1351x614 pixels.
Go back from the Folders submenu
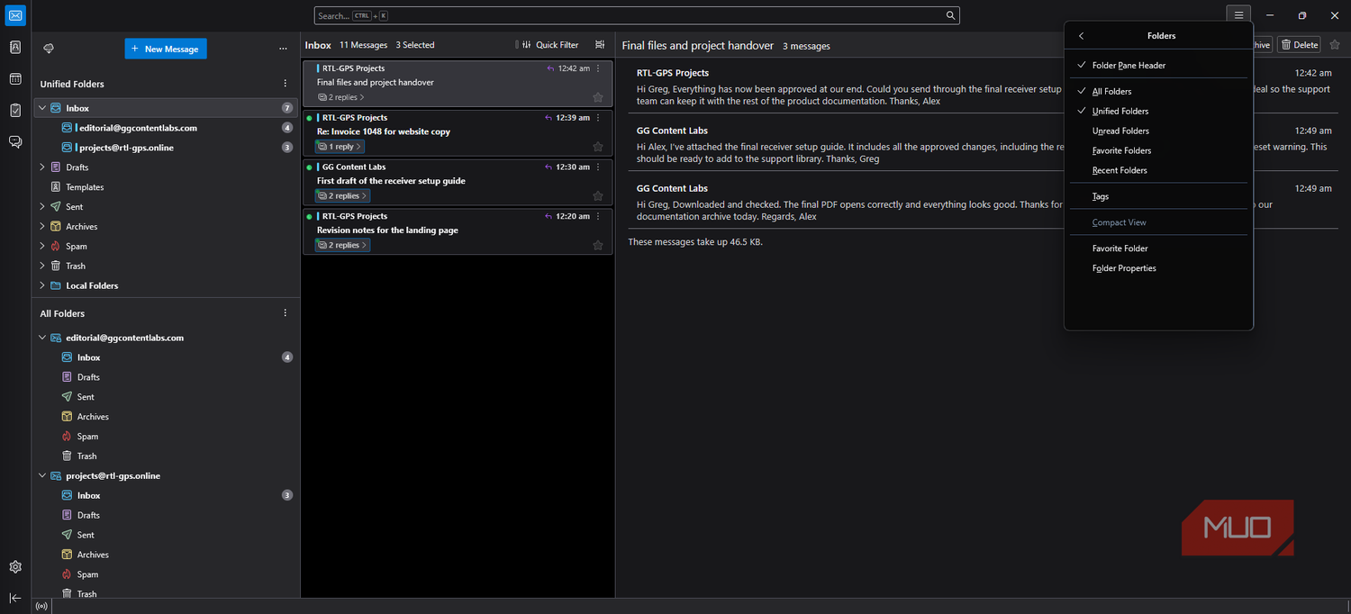coord(1081,36)
